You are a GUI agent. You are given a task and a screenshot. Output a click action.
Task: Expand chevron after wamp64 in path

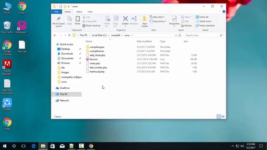point(122,35)
